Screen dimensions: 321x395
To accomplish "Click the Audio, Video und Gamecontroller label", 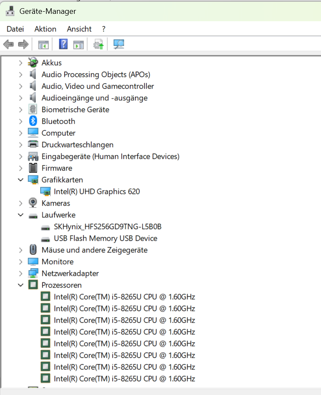I will [98, 86].
